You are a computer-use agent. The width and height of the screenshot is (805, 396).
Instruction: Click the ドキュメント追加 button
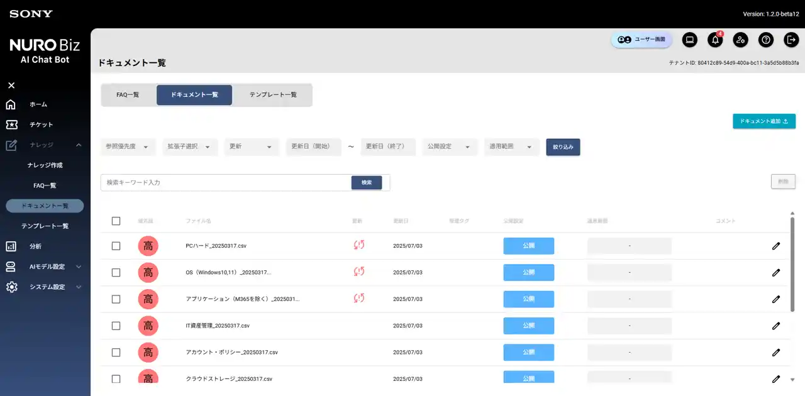[764, 121]
